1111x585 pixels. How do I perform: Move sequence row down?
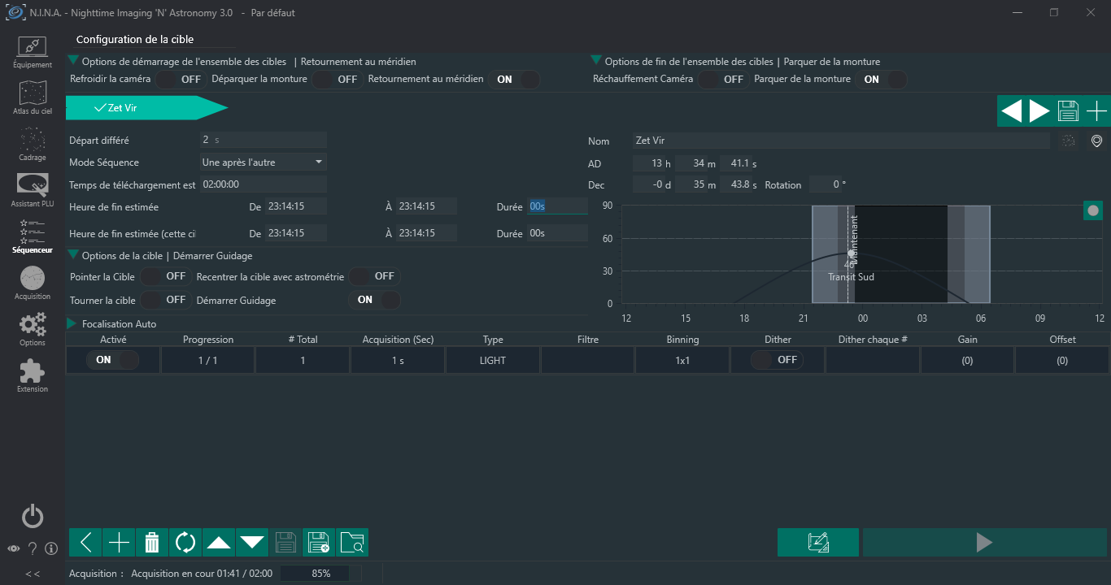point(252,542)
